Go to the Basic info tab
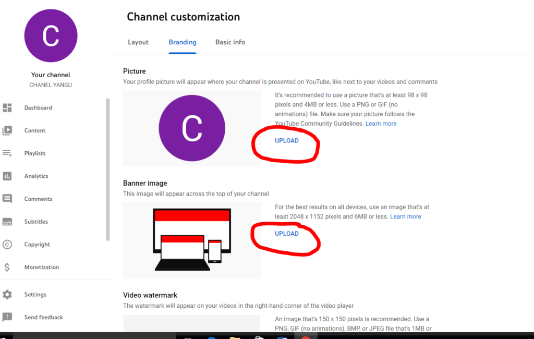This screenshot has width=534, height=339. (x=230, y=42)
